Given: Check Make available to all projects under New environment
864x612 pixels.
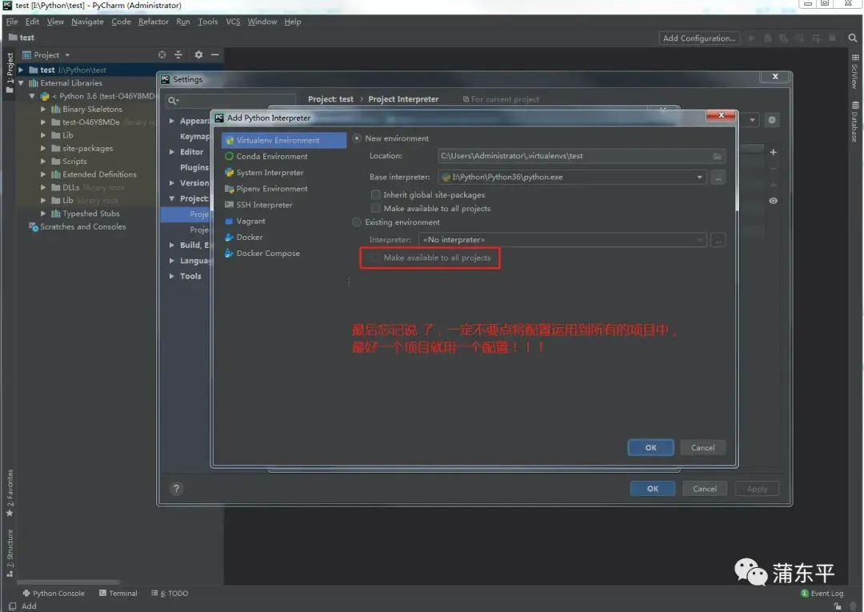Looking at the screenshot, I should coord(376,208).
